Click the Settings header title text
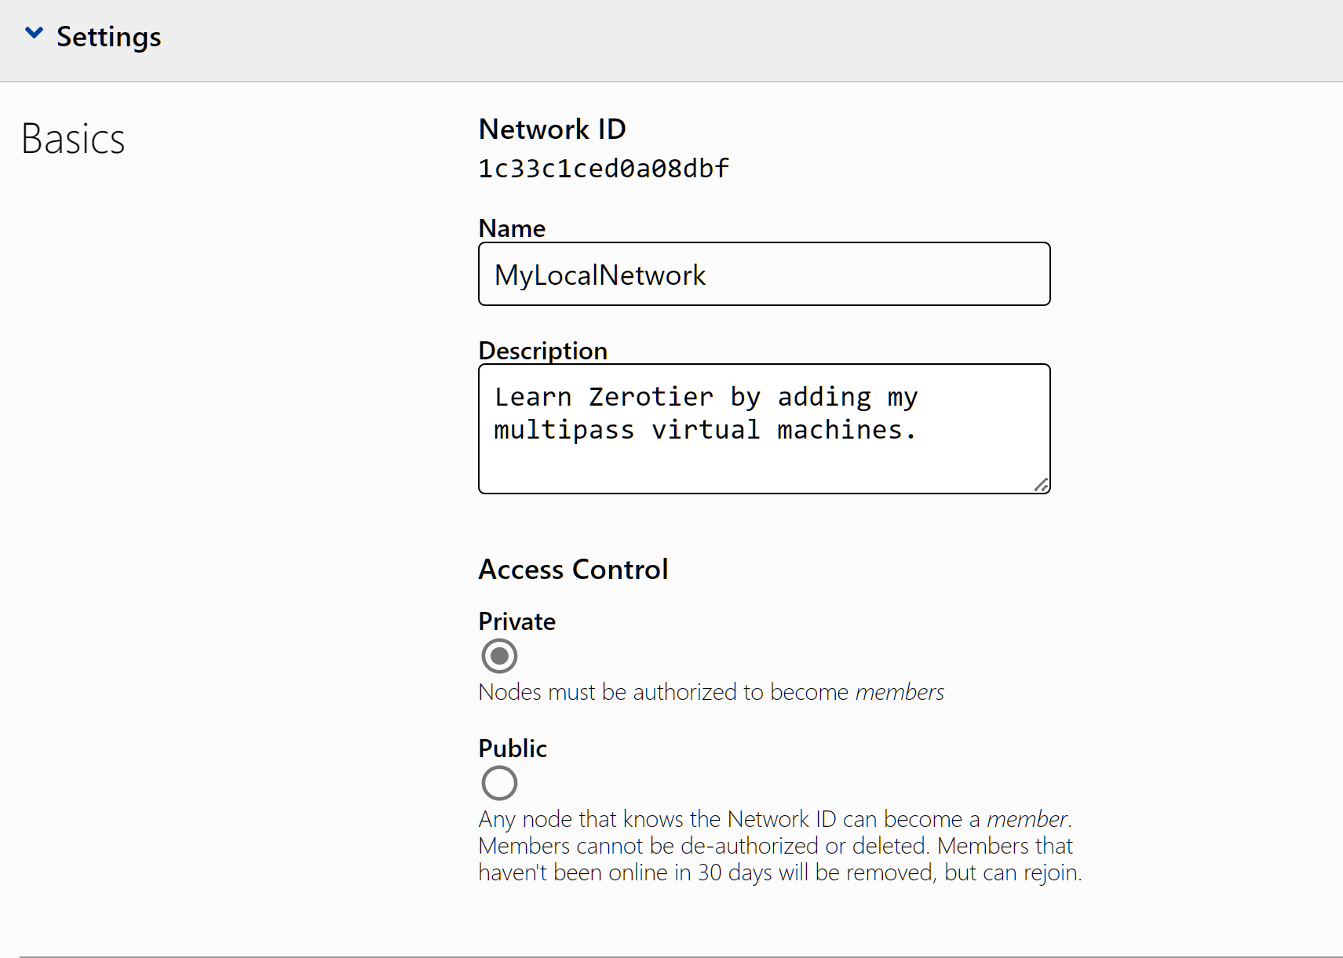 pos(108,37)
